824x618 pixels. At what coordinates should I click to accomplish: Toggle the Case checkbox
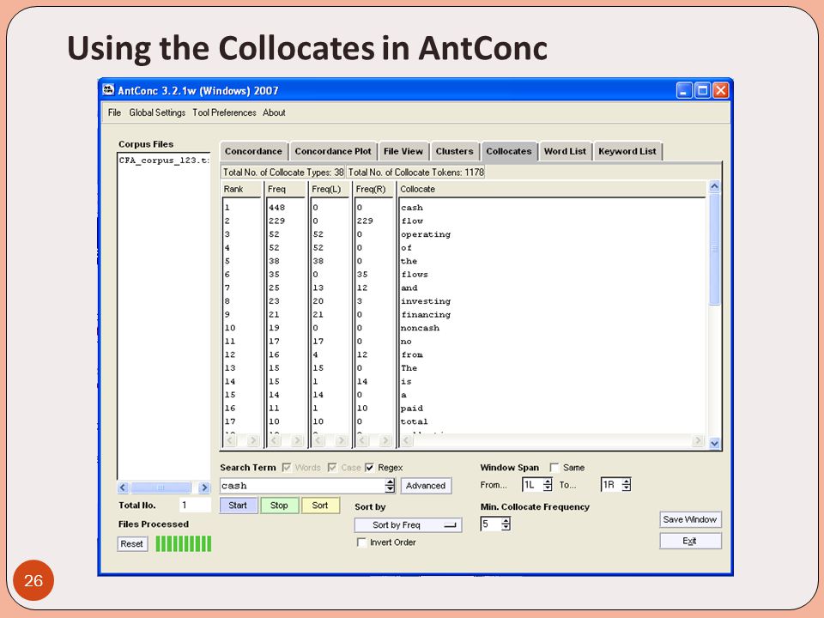coord(332,467)
